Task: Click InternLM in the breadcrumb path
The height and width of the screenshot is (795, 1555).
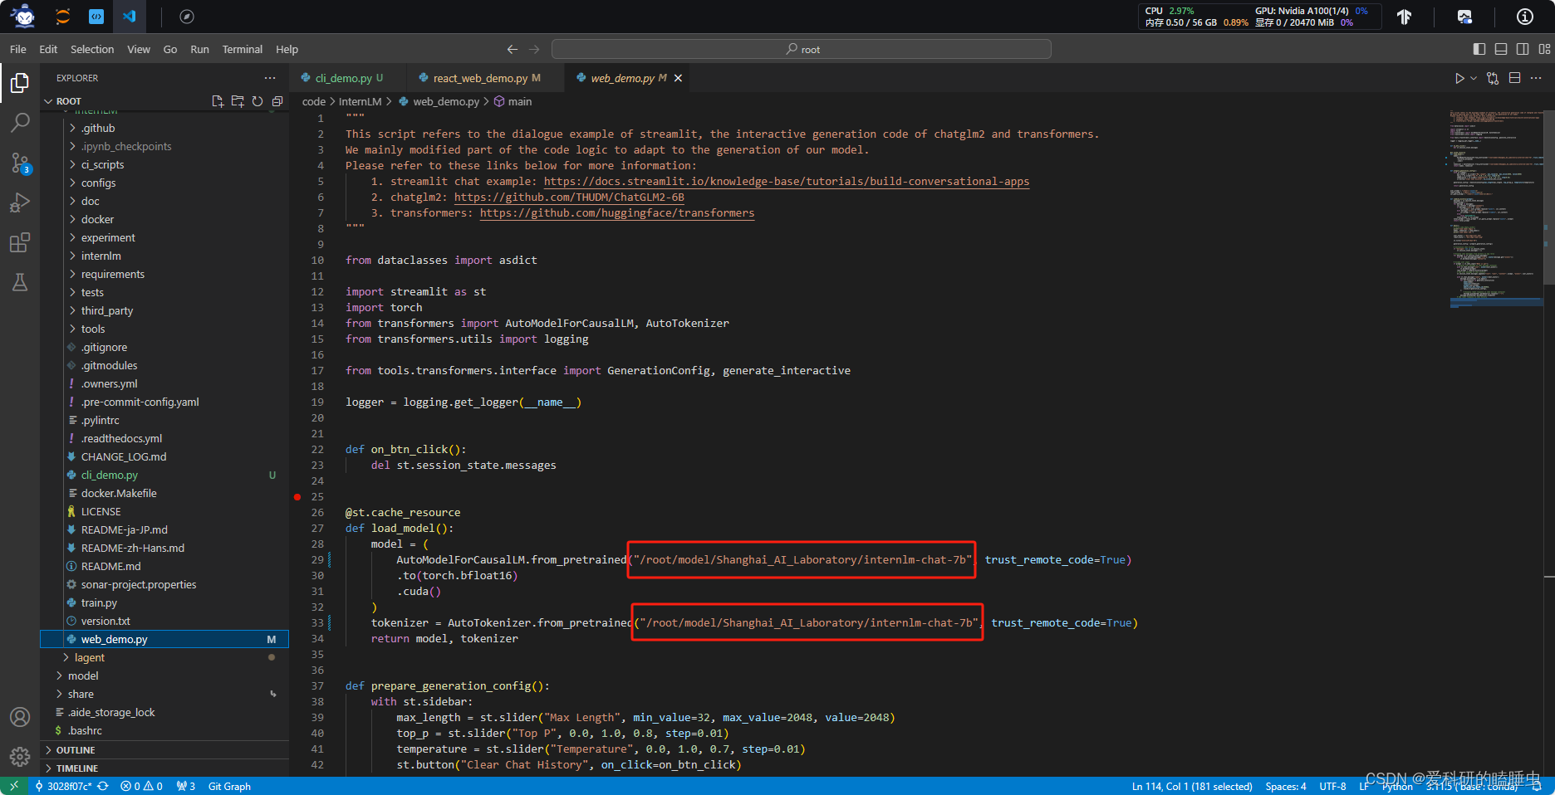Action: pos(360,102)
